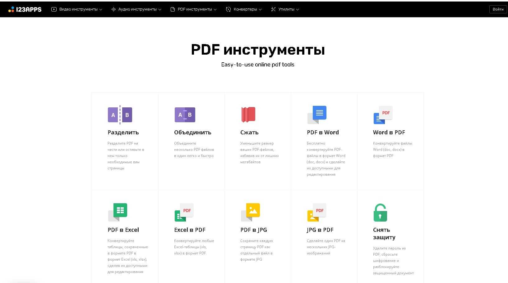The width and height of the screenshot is (508, 283).
Task: Open the Аудио инструменты dropdown menu
Action: [x=136, y=9]
